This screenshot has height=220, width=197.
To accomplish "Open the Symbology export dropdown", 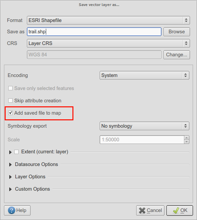I will [x=145, y=126].
